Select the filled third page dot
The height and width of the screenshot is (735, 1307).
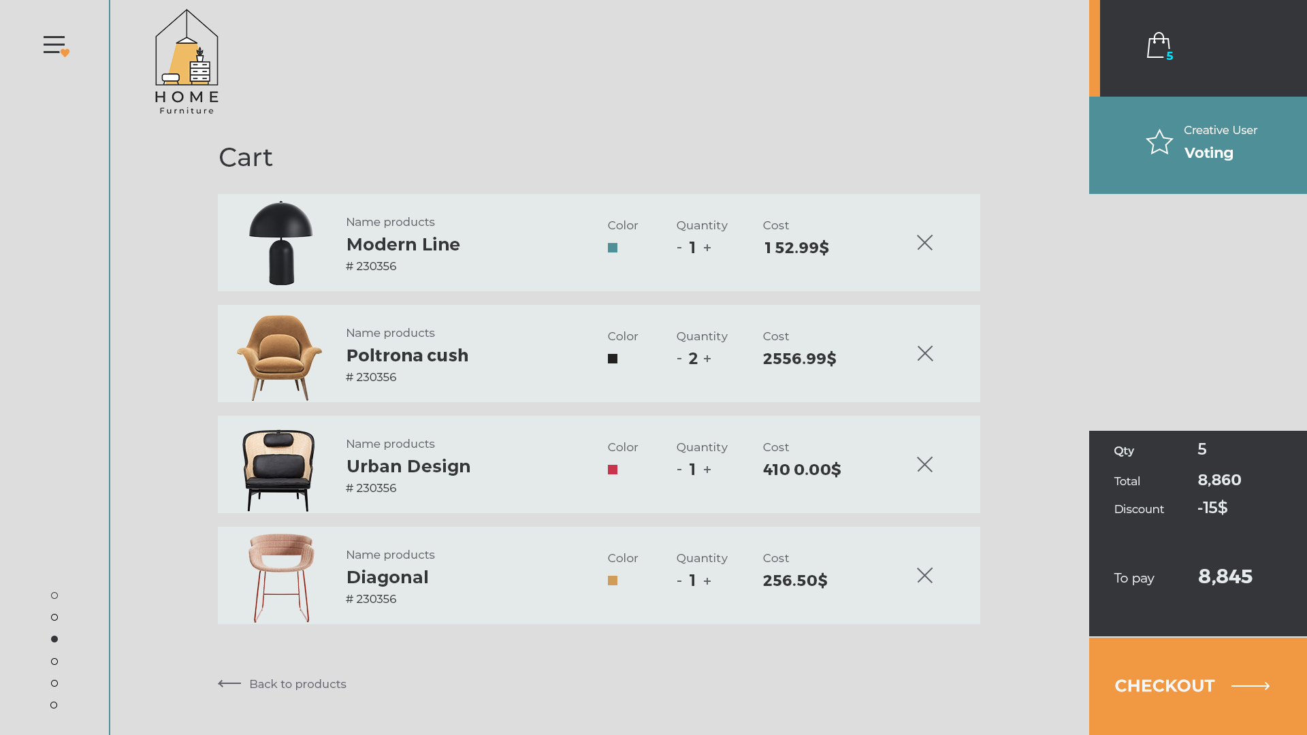pos(54,639)
